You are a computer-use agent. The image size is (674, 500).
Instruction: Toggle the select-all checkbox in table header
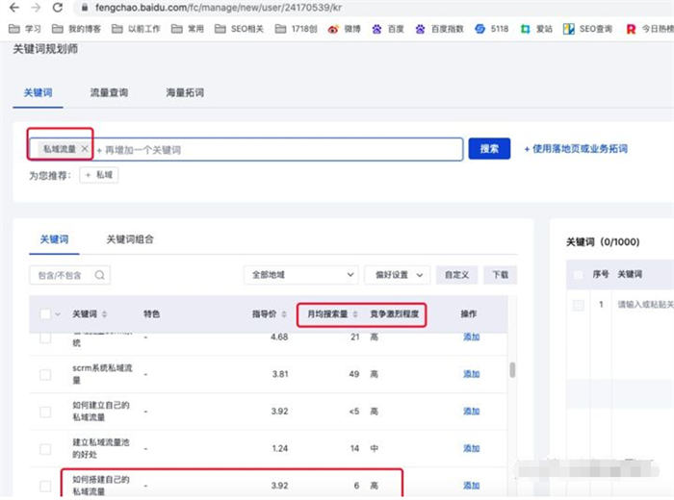click(x=45, y=314)
